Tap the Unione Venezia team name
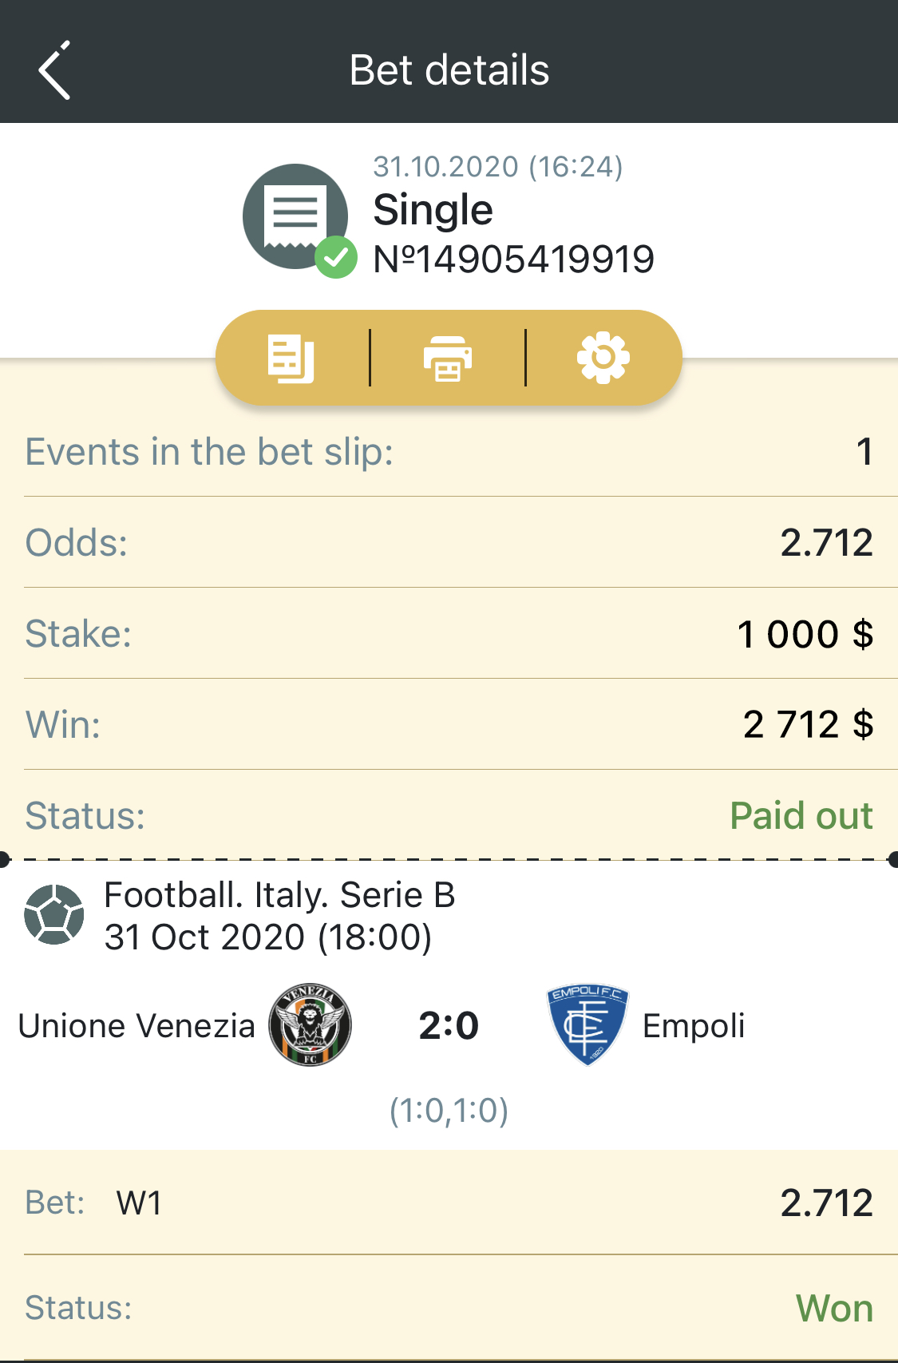This screenshot has width=898, height=1363. pos(136,1026)
